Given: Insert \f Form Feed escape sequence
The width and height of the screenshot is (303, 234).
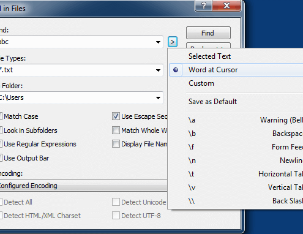Looking at the screenshot, I should click(x=236, y=147).
